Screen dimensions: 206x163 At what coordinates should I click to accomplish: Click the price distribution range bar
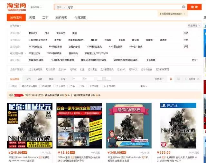point(104,79)
